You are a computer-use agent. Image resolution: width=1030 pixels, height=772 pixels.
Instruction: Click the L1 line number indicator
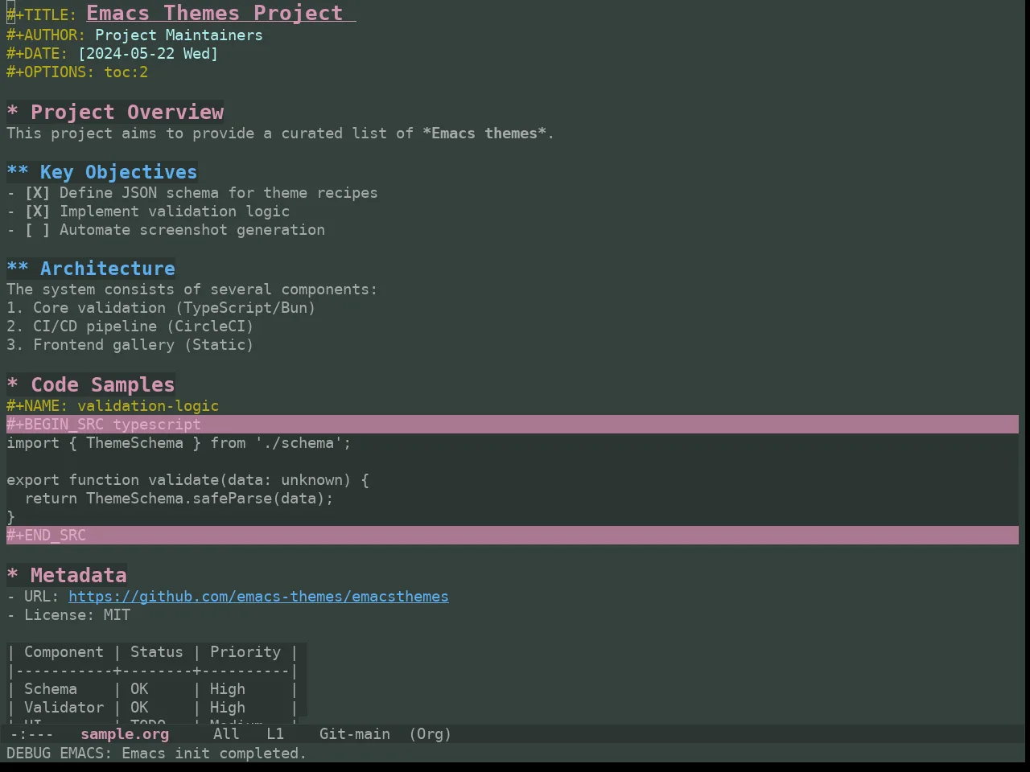click(x=275, y=734)
